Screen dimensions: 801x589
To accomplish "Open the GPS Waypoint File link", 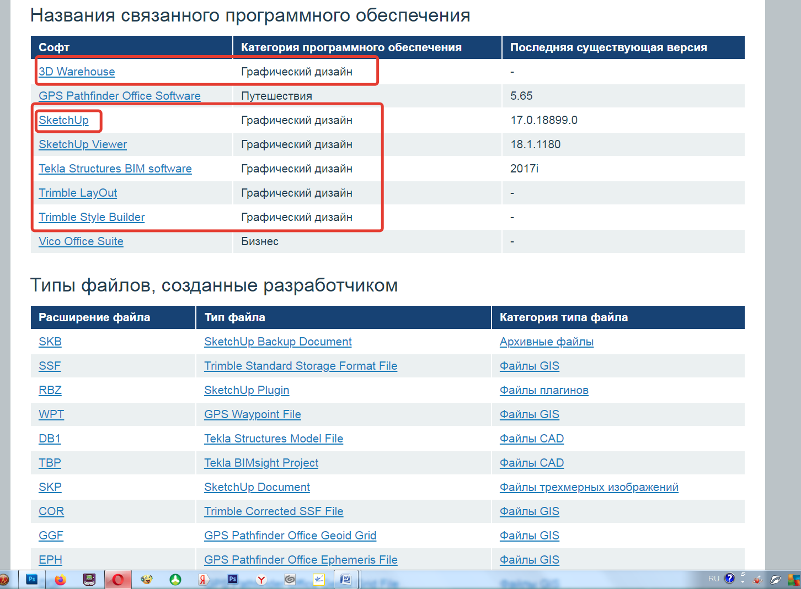I will [253, 414].
